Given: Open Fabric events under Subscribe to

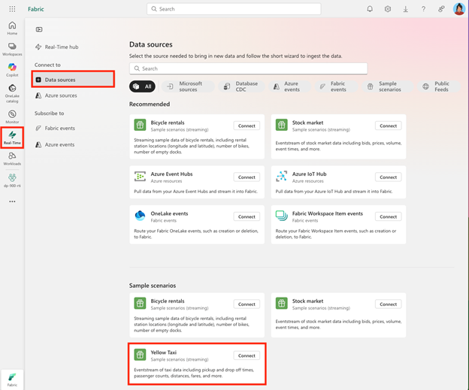Looking at the screenshot, I should (x=59, y=128).
